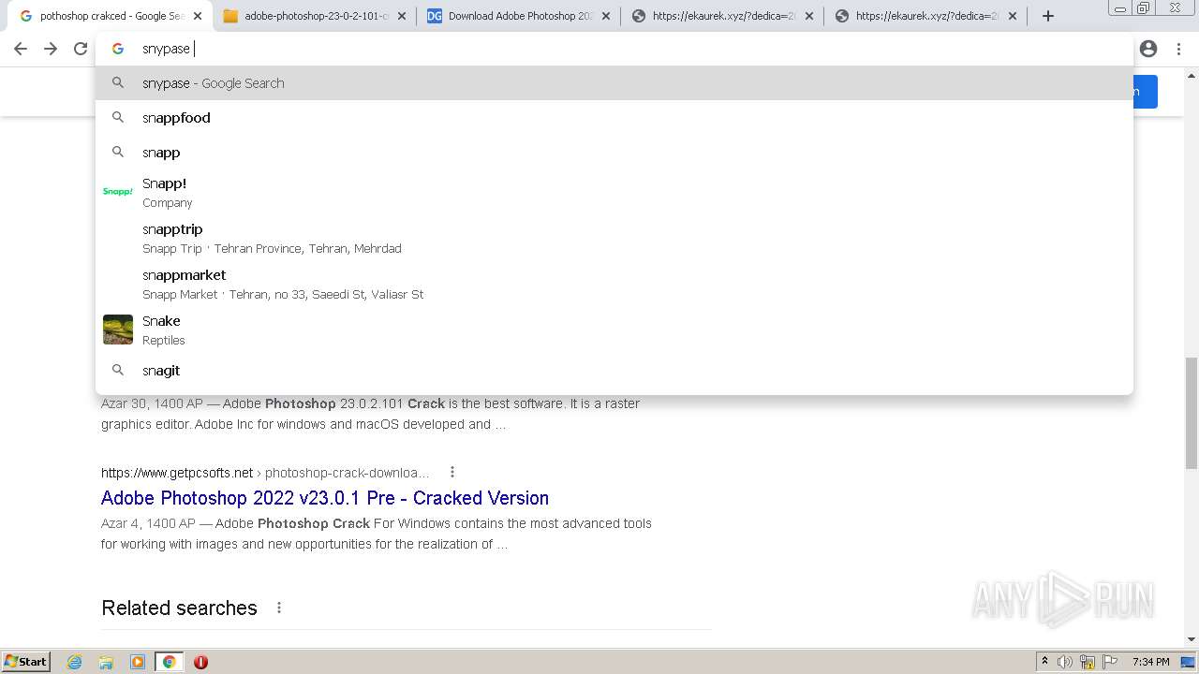The width and height of the screenshot is (1199, 674).
Task: Go back to the previous page
Action: point(21,49)
